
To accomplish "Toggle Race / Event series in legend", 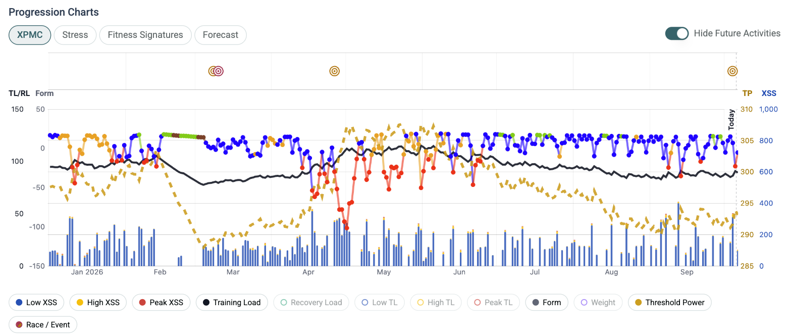I will (43, 325).
